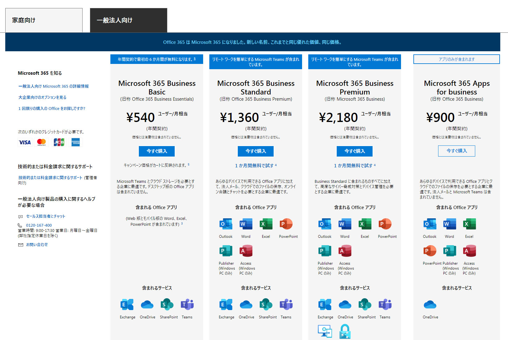This screenshot has height=340, width=508.
Task: Click the American Express logo
Action: click(x=76, y=142)
